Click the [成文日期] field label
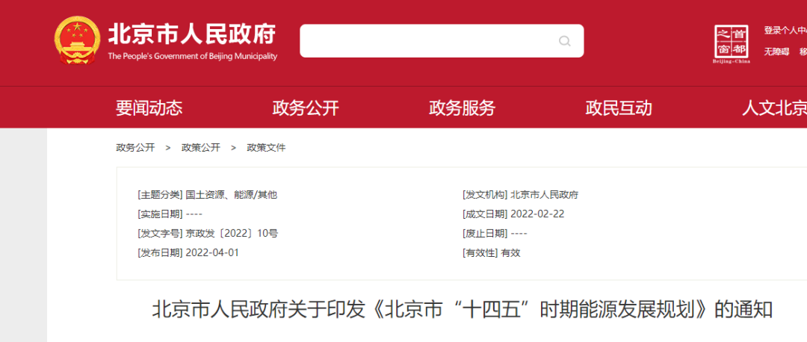This screenshot has height=342, width=807. coord(486,214)
